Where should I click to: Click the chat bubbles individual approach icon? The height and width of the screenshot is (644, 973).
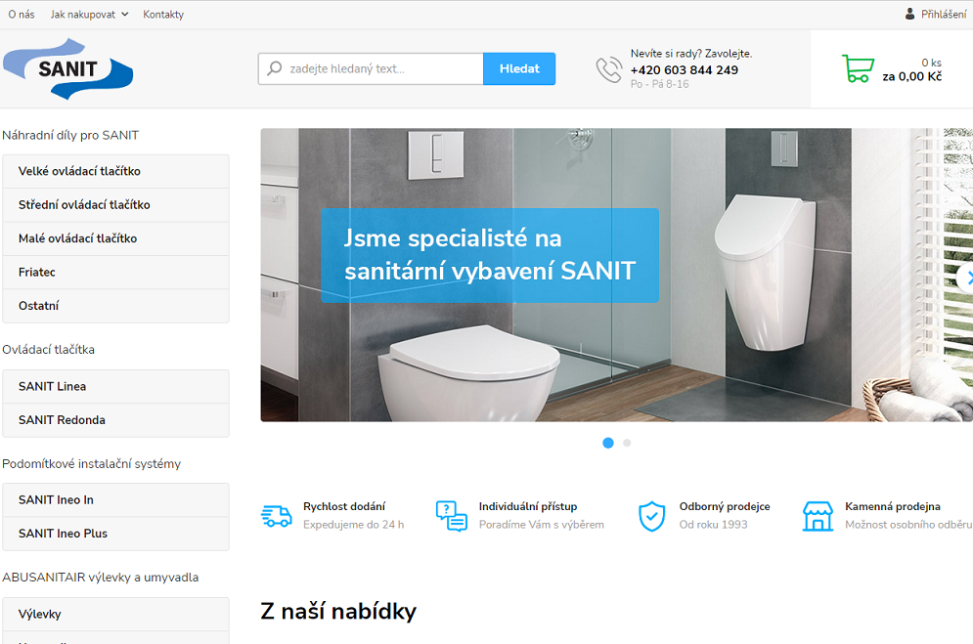click(451, 516)
